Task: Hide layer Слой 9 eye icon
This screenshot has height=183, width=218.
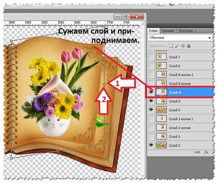Action: click(151, 101)
